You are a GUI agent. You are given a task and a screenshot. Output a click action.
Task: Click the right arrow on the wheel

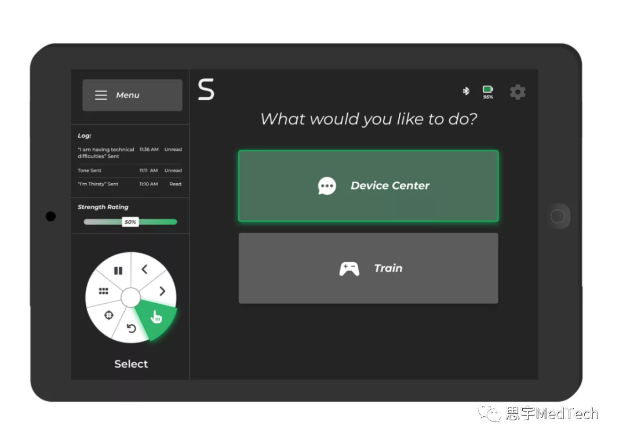162,292
